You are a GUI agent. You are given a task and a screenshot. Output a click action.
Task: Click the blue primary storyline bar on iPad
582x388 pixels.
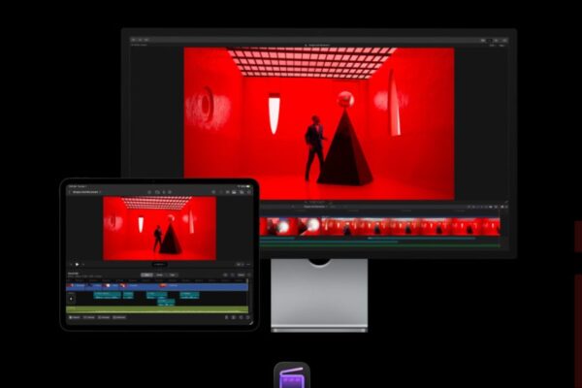click(155, 286)
